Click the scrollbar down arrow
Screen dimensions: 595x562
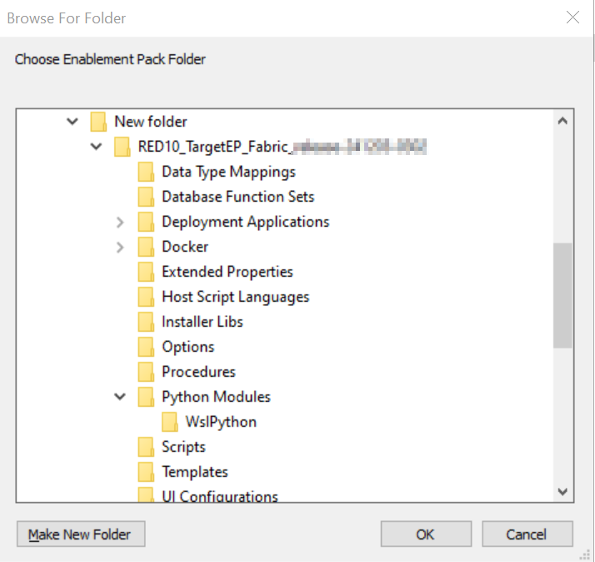[x=562, y=492]
